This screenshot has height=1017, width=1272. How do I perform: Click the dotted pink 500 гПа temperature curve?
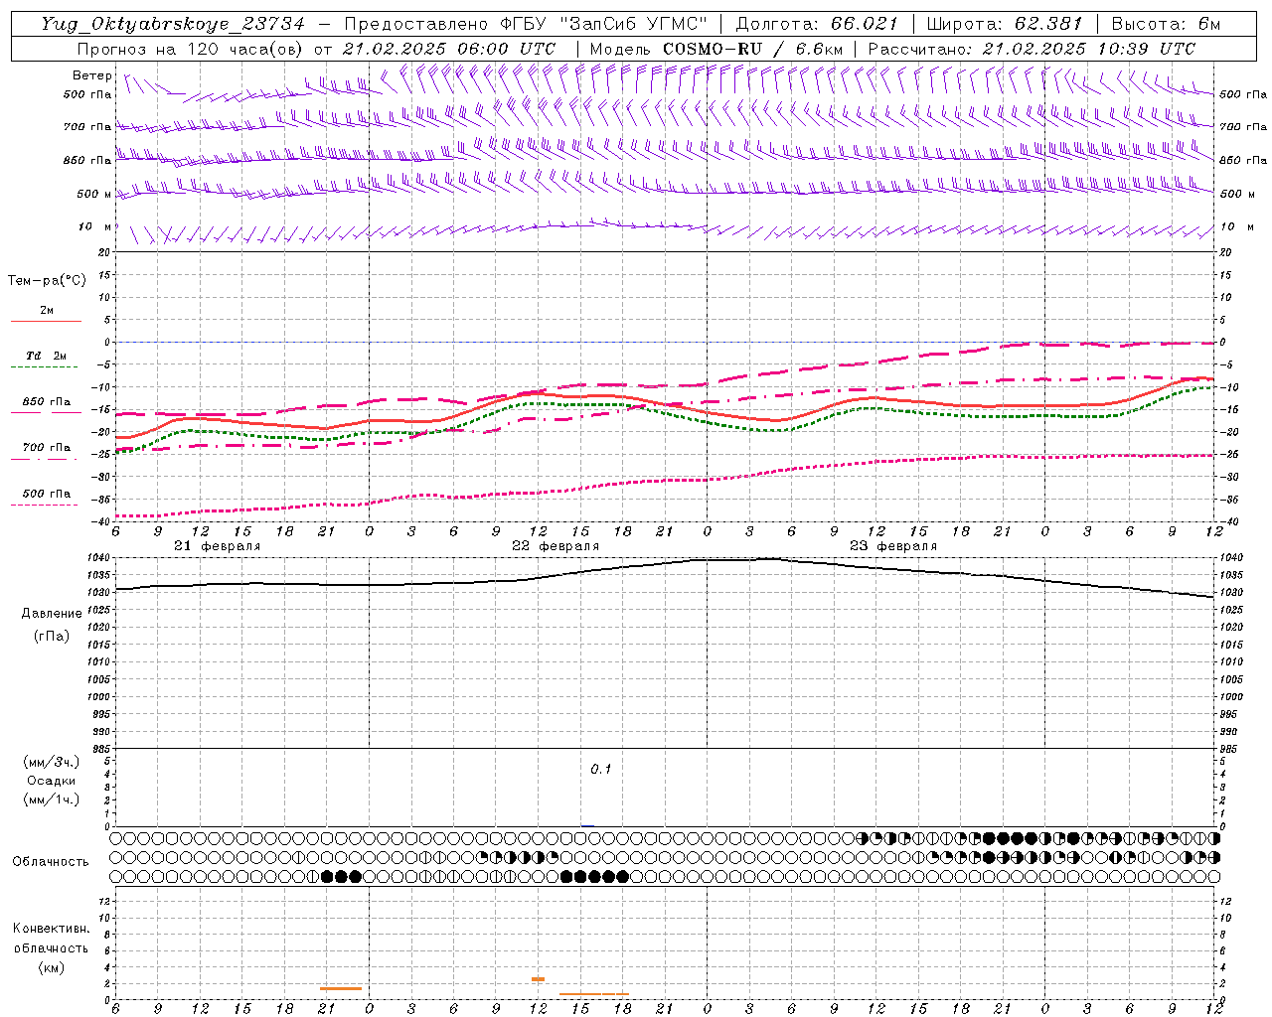(664, 483)
